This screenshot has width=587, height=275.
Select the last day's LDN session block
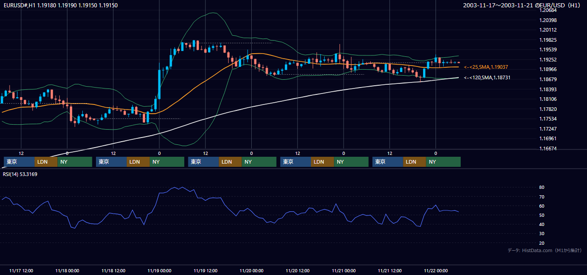tap(415, 162)
